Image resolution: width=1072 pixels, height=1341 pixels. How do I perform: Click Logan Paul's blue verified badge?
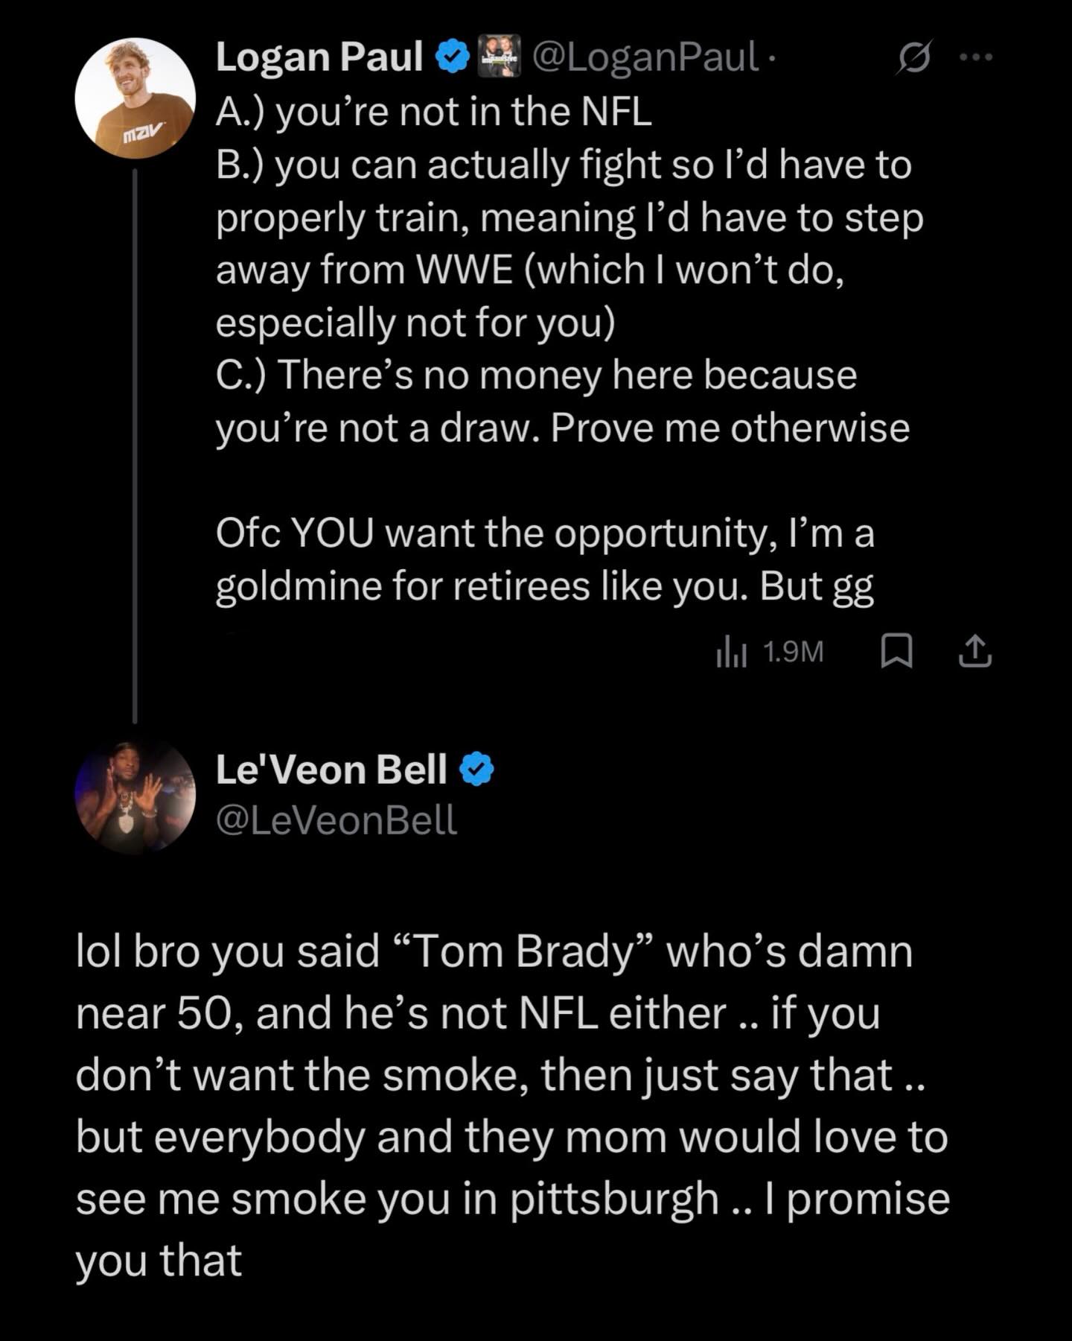click(452, 57)
